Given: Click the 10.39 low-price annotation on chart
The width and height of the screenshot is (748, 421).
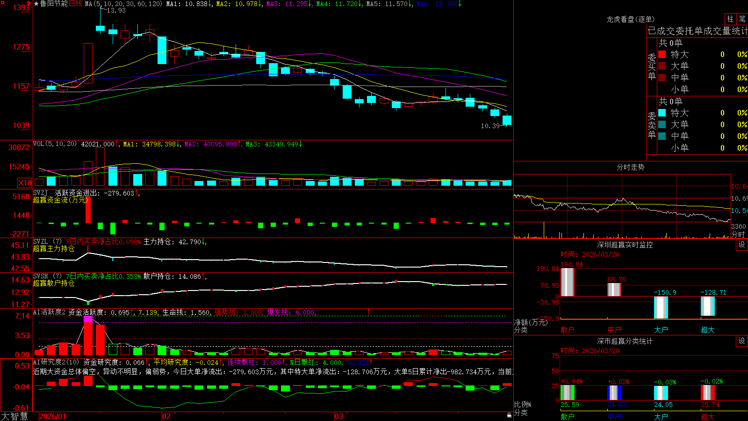Looking at the screenshot, I should pyautogui.click(x=490, y=126).
